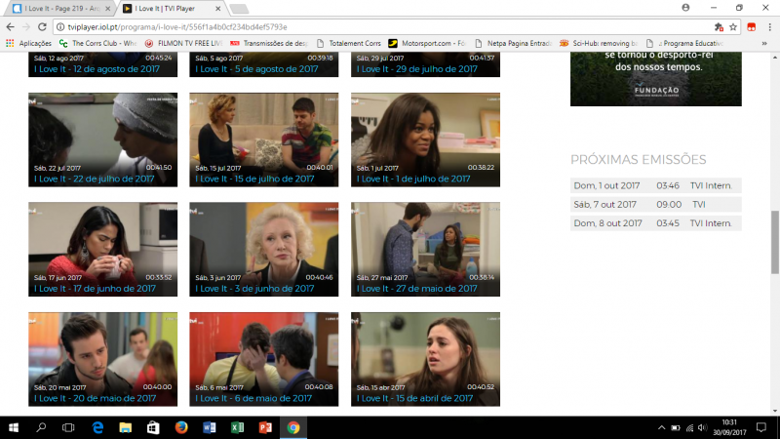Check battery status in system tray
The image size is (780, 439).
676,427
